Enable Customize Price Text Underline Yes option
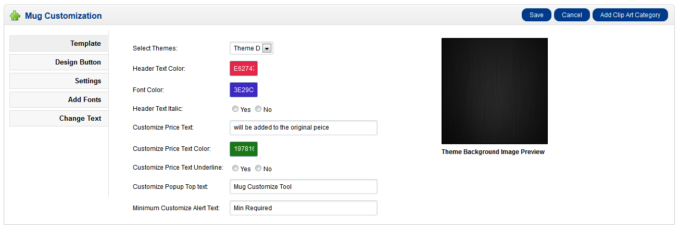Viewport: 679px width, 230px height. point(235,169)
